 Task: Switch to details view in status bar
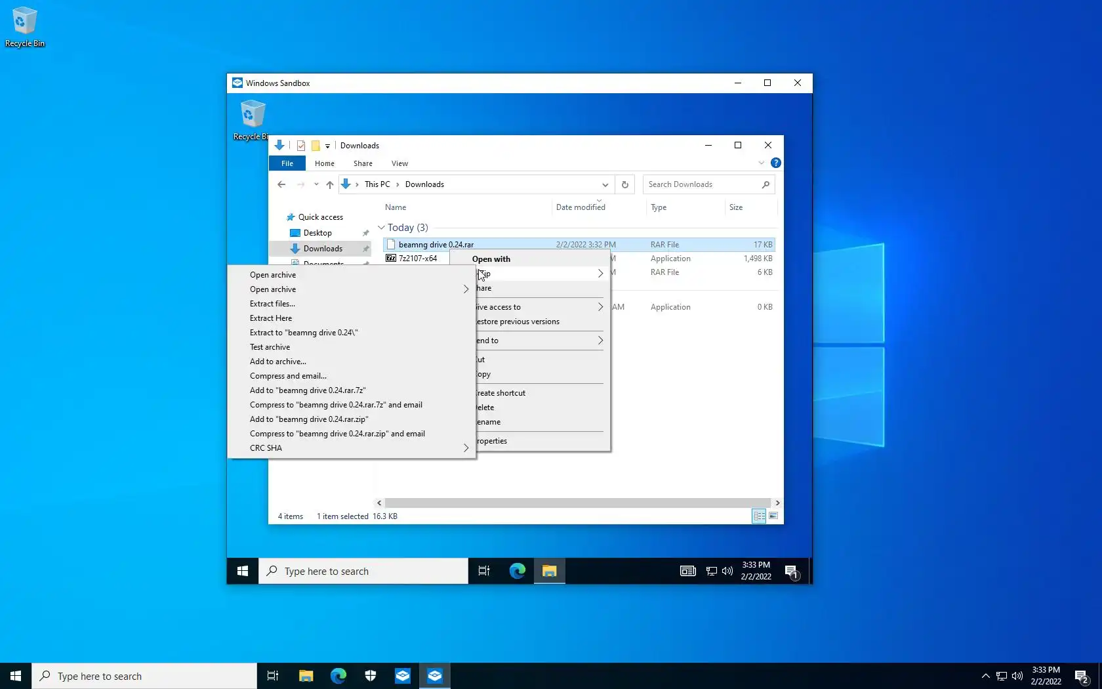759,516
